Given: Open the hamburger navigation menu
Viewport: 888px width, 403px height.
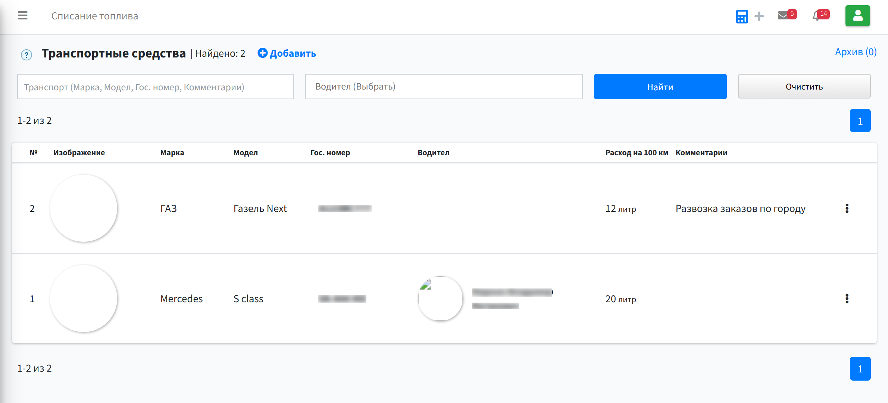Looking at the screenshot, I should pyautogui.click(x=23, y=16).
